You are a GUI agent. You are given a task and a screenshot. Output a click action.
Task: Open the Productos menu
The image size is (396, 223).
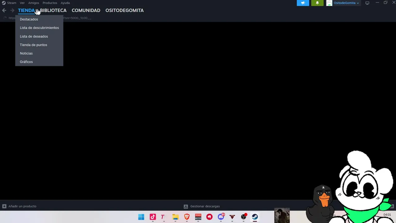pos(50,3)
